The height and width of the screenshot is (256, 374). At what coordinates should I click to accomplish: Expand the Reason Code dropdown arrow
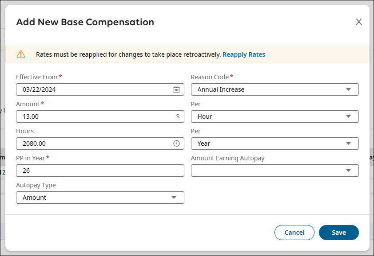pyautogui.click(x=349, y=89)
